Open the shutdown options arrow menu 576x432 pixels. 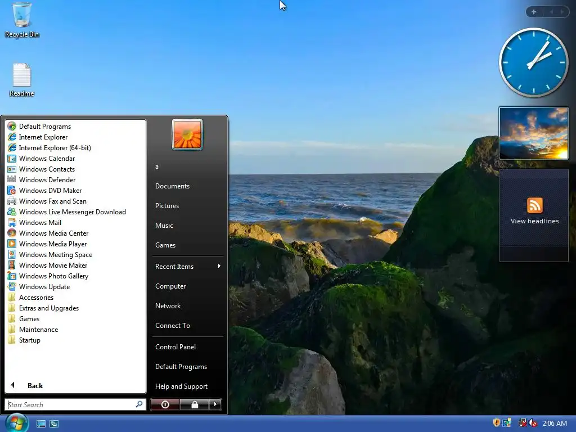tap(215, 404)
